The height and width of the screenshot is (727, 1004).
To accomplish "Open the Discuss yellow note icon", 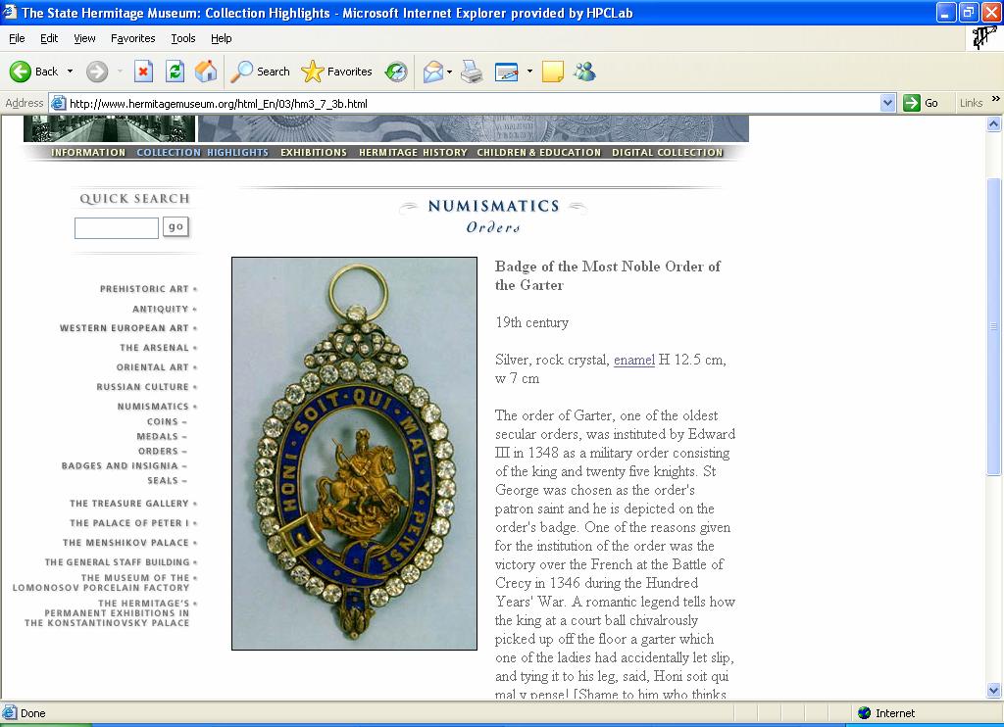I will click(553, 72).
